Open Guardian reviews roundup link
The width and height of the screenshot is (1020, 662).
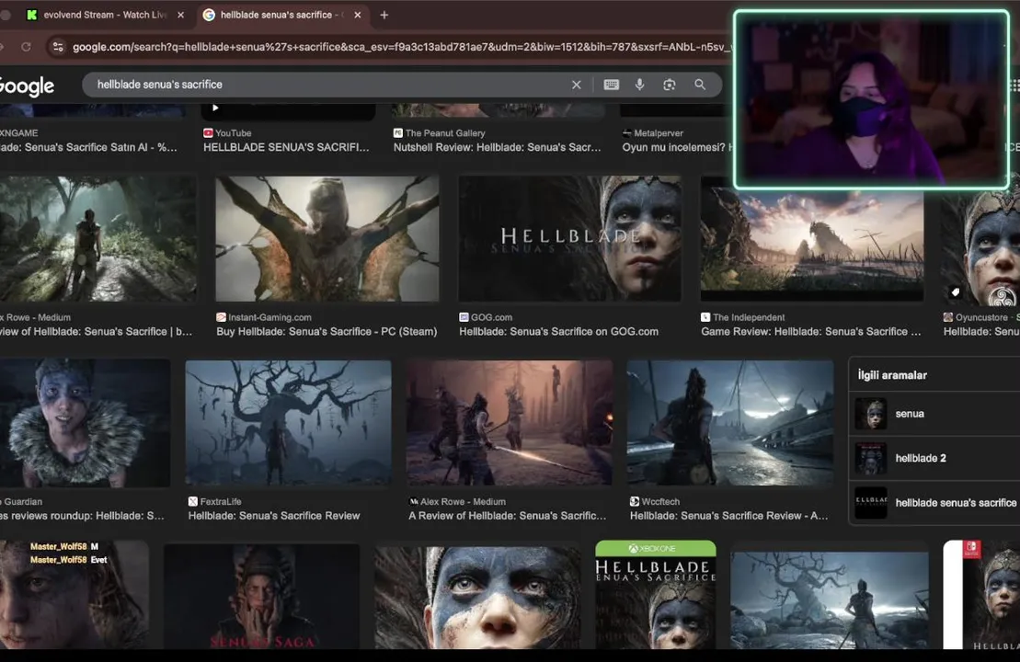82,516
